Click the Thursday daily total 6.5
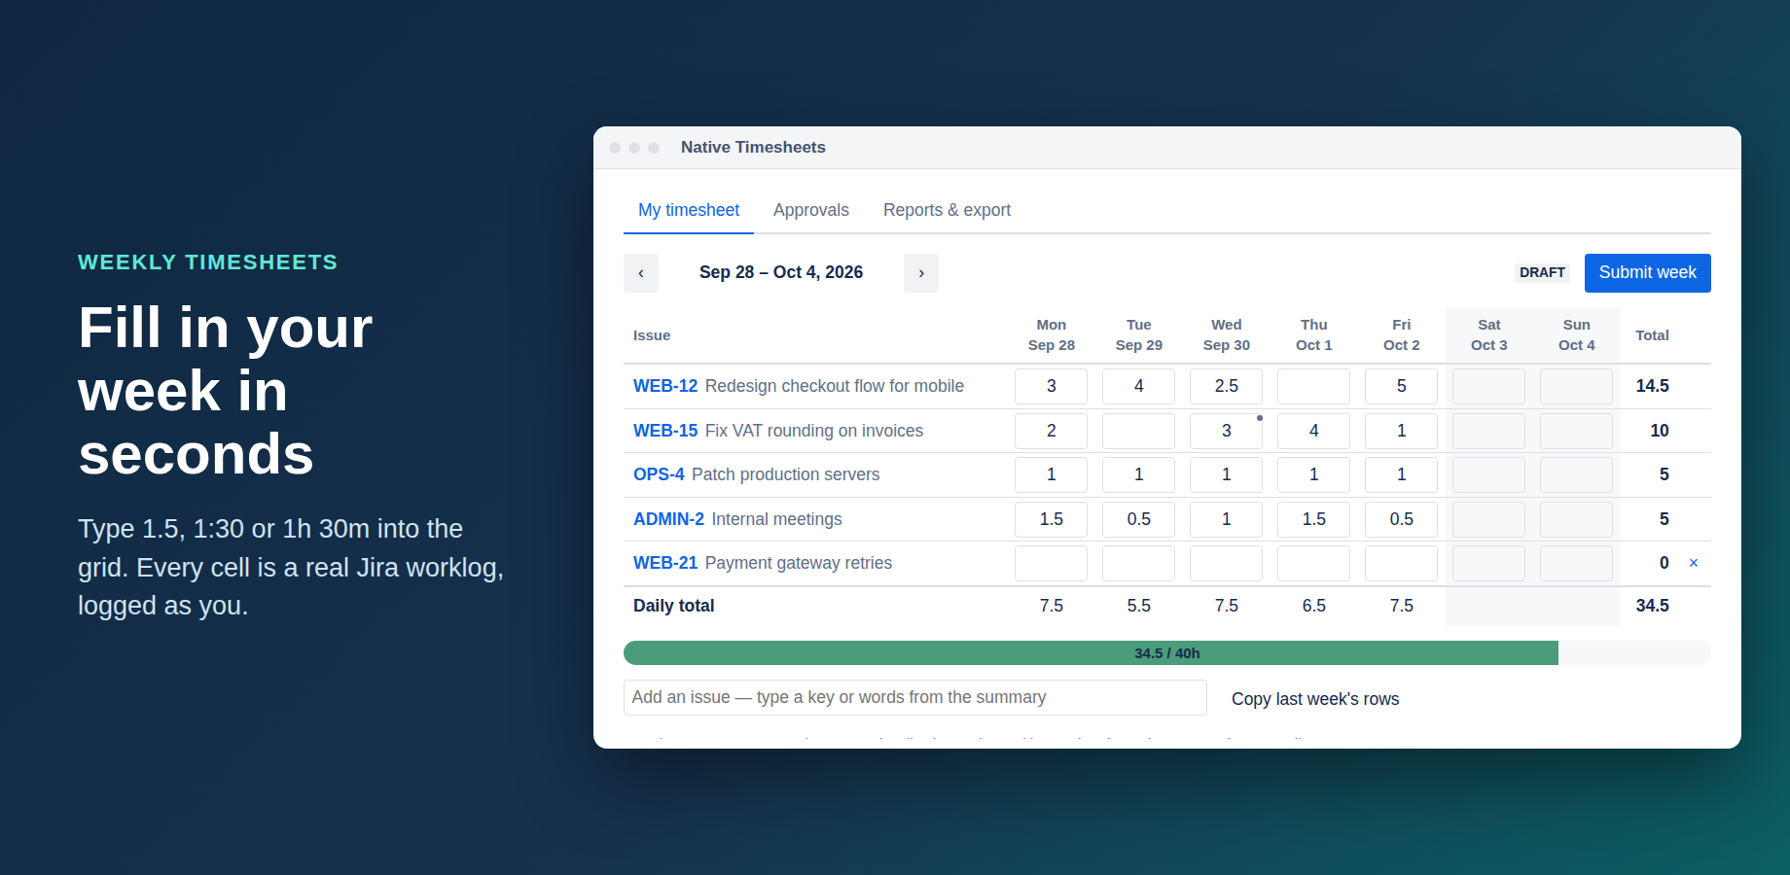Screen dimensions: 1790x875 [1313, 606]
